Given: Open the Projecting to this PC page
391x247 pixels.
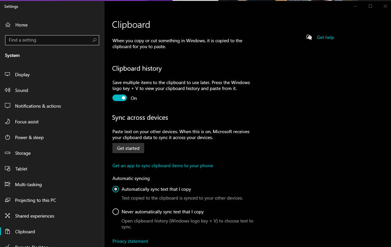Looking at the screenshot, I should coord(35,200).
